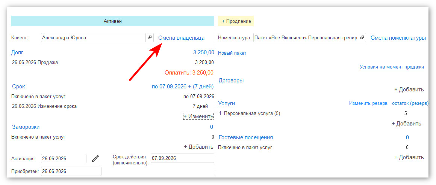Image resolution: width=436 pixels, height=185 pixels.
Task: Open Гостевые посещения heading
Action: (x=246, y=137)
